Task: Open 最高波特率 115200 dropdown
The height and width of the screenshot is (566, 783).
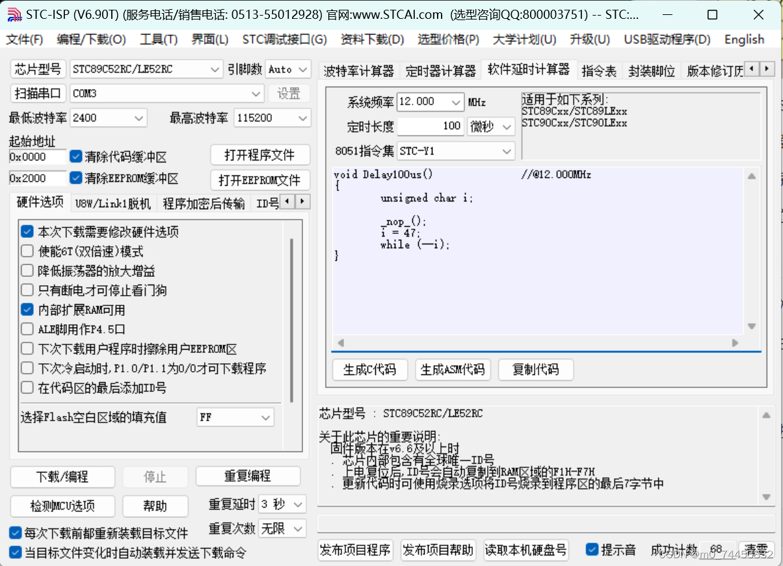Action: click(272, 118)
